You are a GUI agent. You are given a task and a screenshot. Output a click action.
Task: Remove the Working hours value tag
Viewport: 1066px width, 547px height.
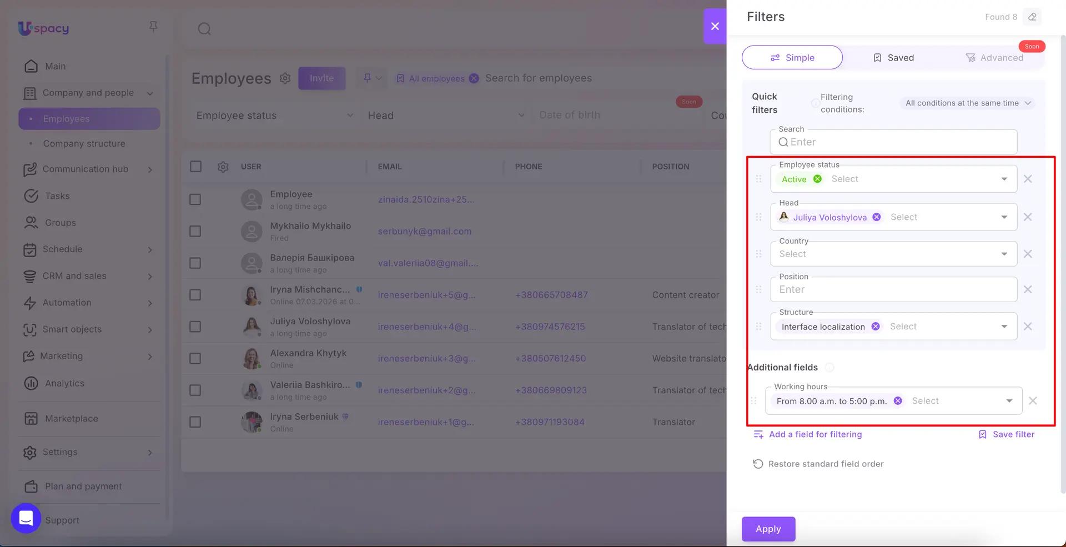pyautogui.click(x=897, y=401)
